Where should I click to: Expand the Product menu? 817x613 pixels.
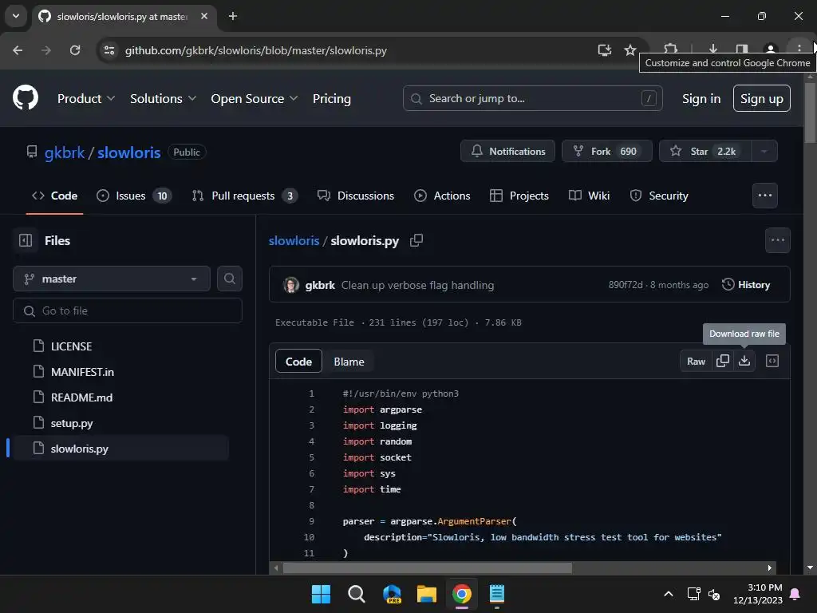[86, 98]
